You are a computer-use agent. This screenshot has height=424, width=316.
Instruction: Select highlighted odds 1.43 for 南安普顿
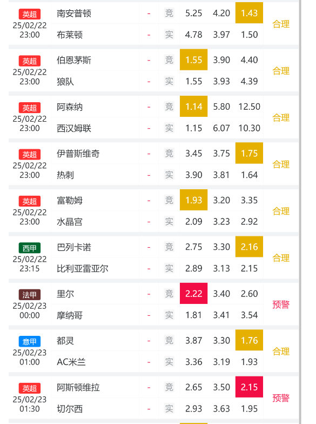[249, 13]
